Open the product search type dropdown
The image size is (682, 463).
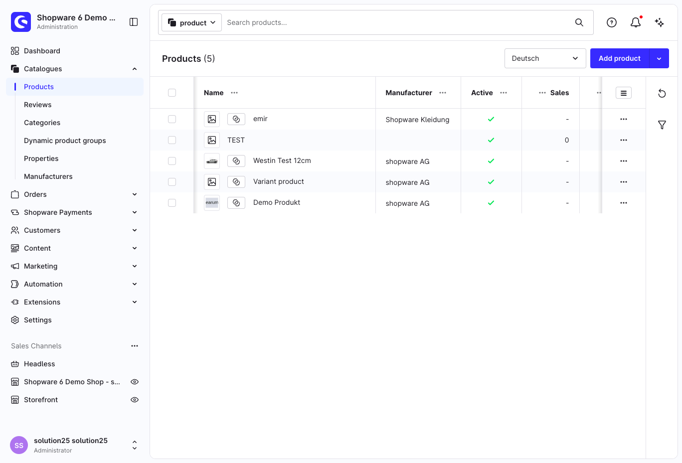[191, 22]
